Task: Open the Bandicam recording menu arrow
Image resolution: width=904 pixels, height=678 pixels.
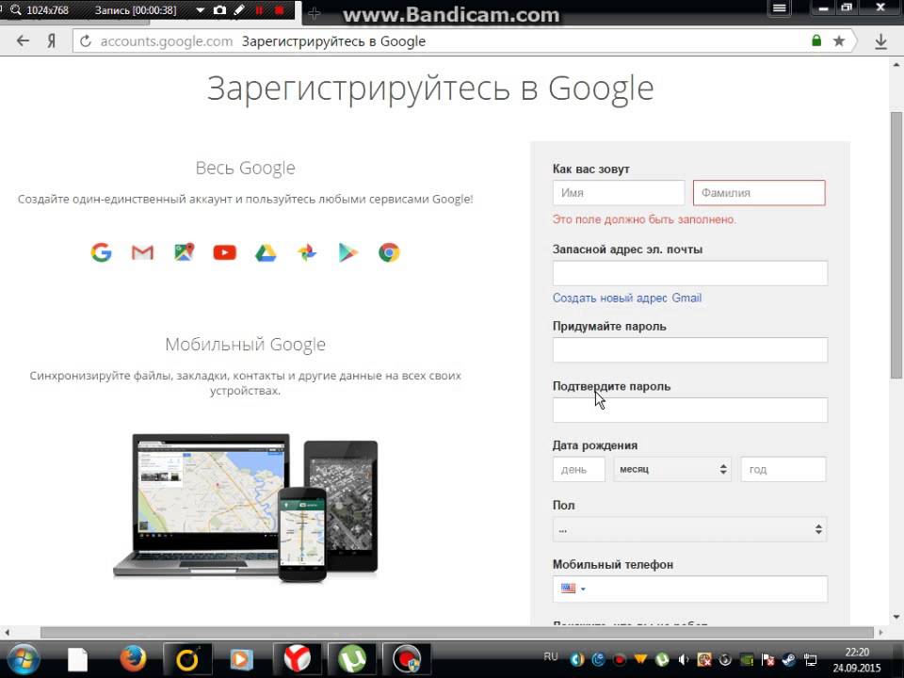Action: (199, 10)
